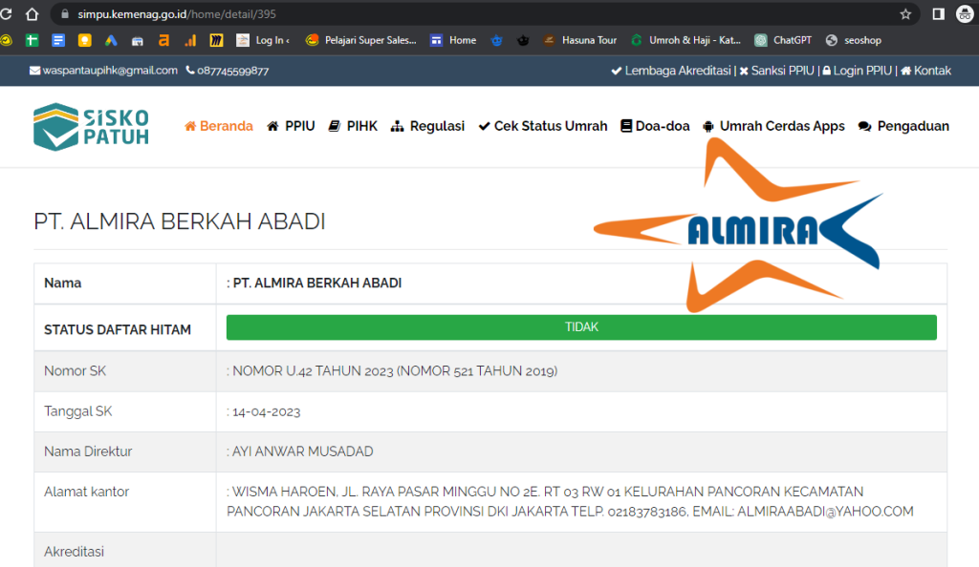Open the yellow Miro bookmark icon
The image size is (979, 567).
216,40
